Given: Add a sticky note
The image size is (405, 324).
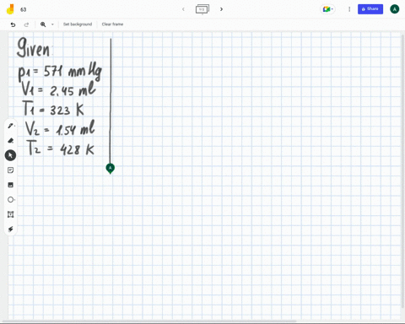Looking at the screenshot, I should 11,170.
